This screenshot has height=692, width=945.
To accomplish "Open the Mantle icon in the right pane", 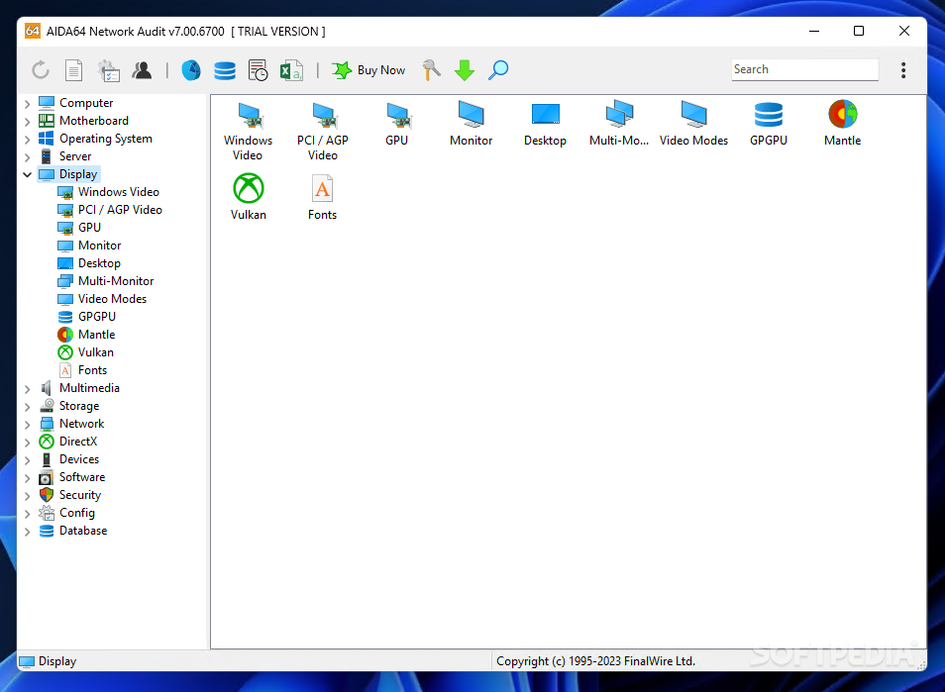I will pos(843,124).
